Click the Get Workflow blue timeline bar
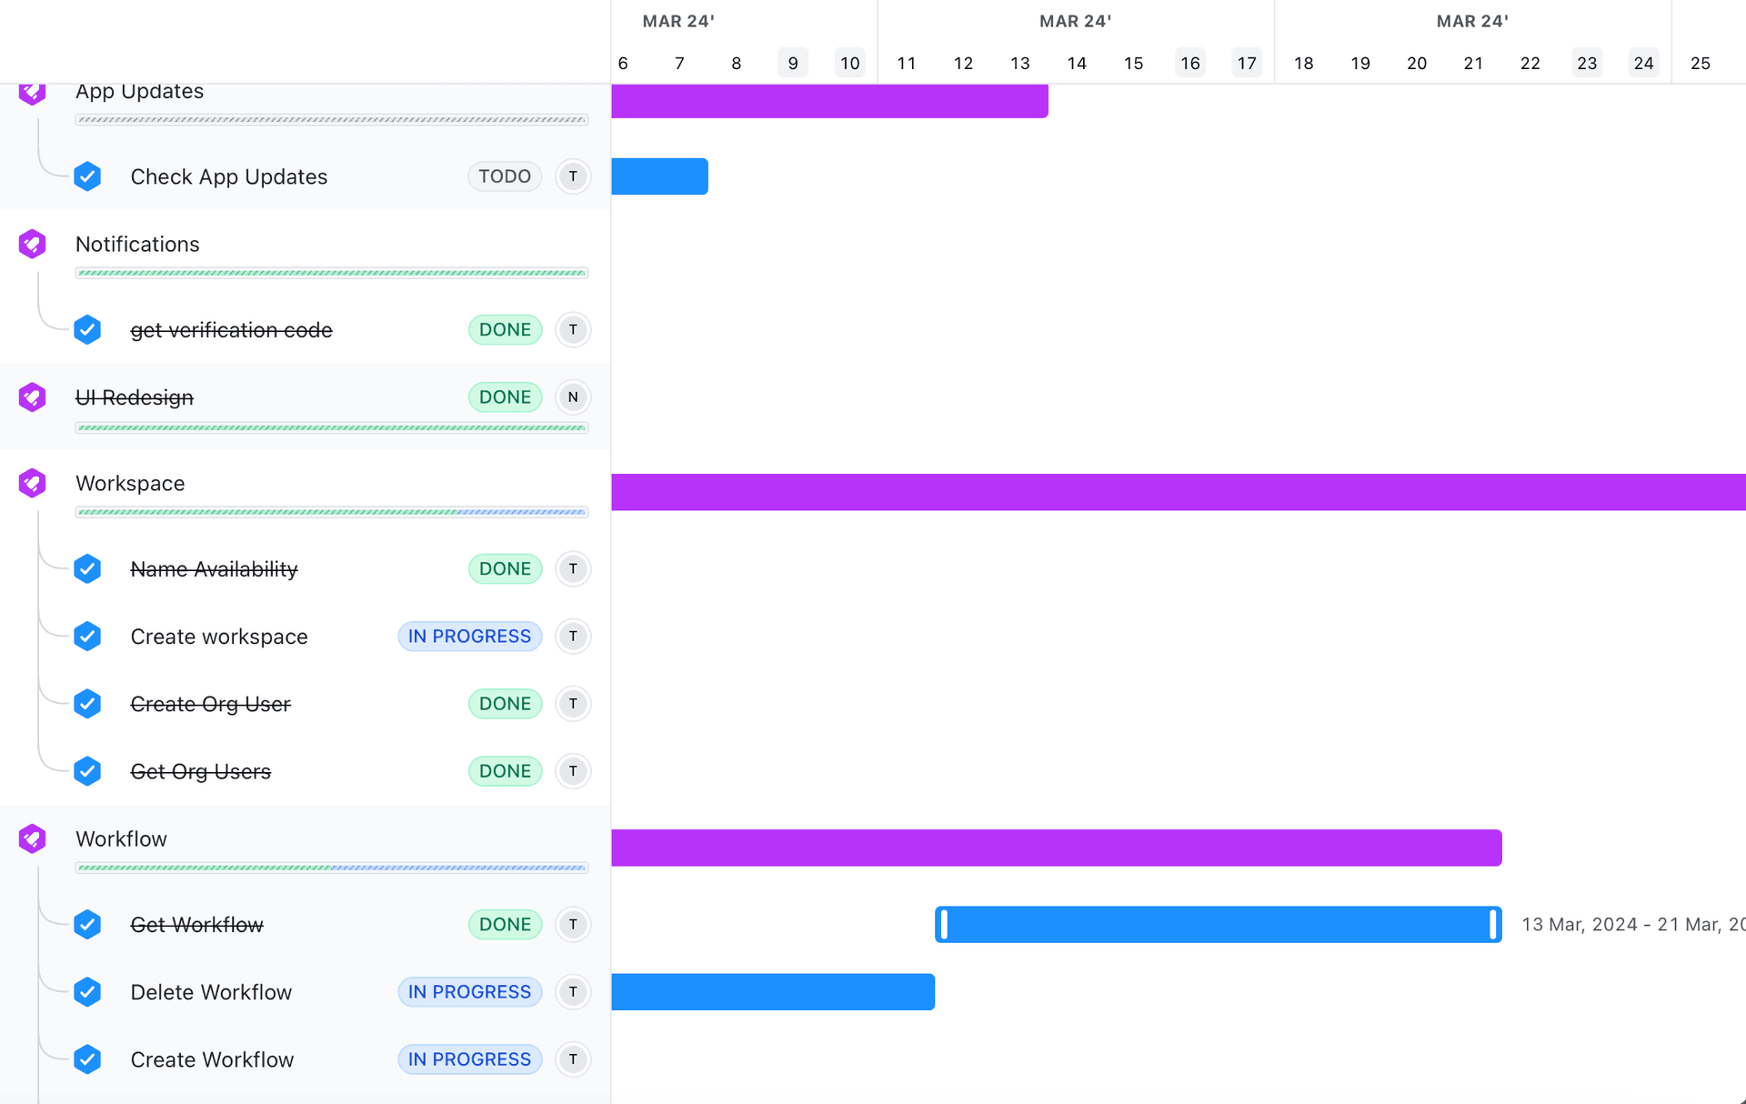Viewport: 1746px width, 1104px height. (x=1219, y=924)
